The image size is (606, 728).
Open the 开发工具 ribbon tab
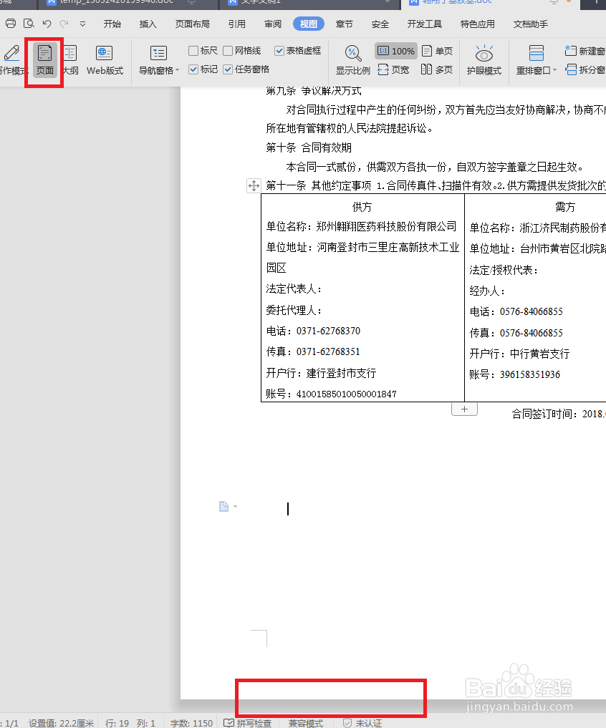point(424,24)
